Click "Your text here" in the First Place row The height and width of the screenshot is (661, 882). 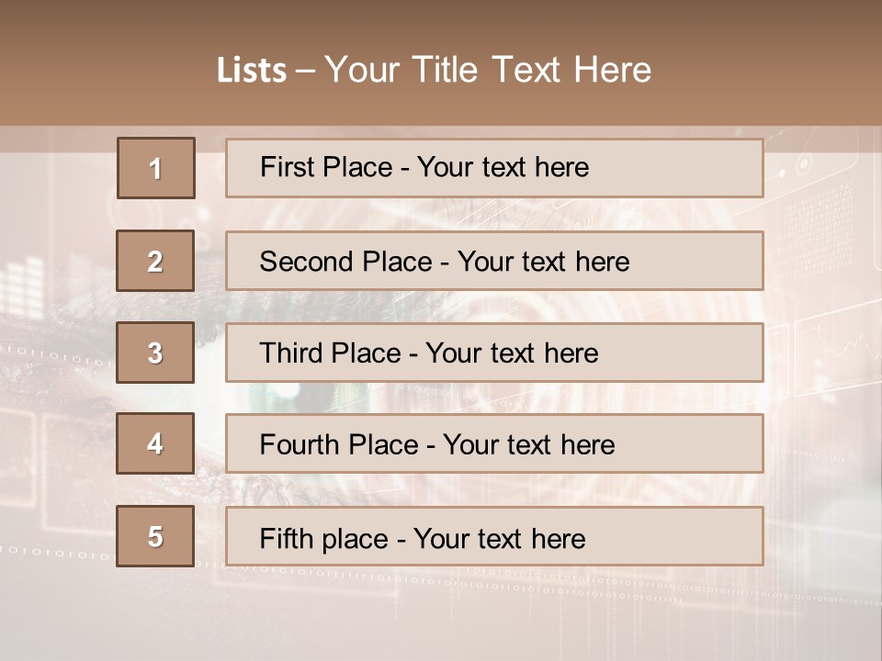click(503, 167)
